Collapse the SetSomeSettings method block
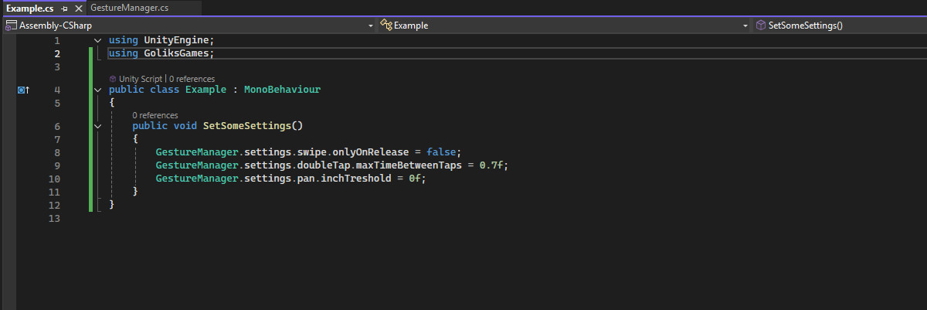The width and height of the screenshot is (927, 310). coord(97,126)
